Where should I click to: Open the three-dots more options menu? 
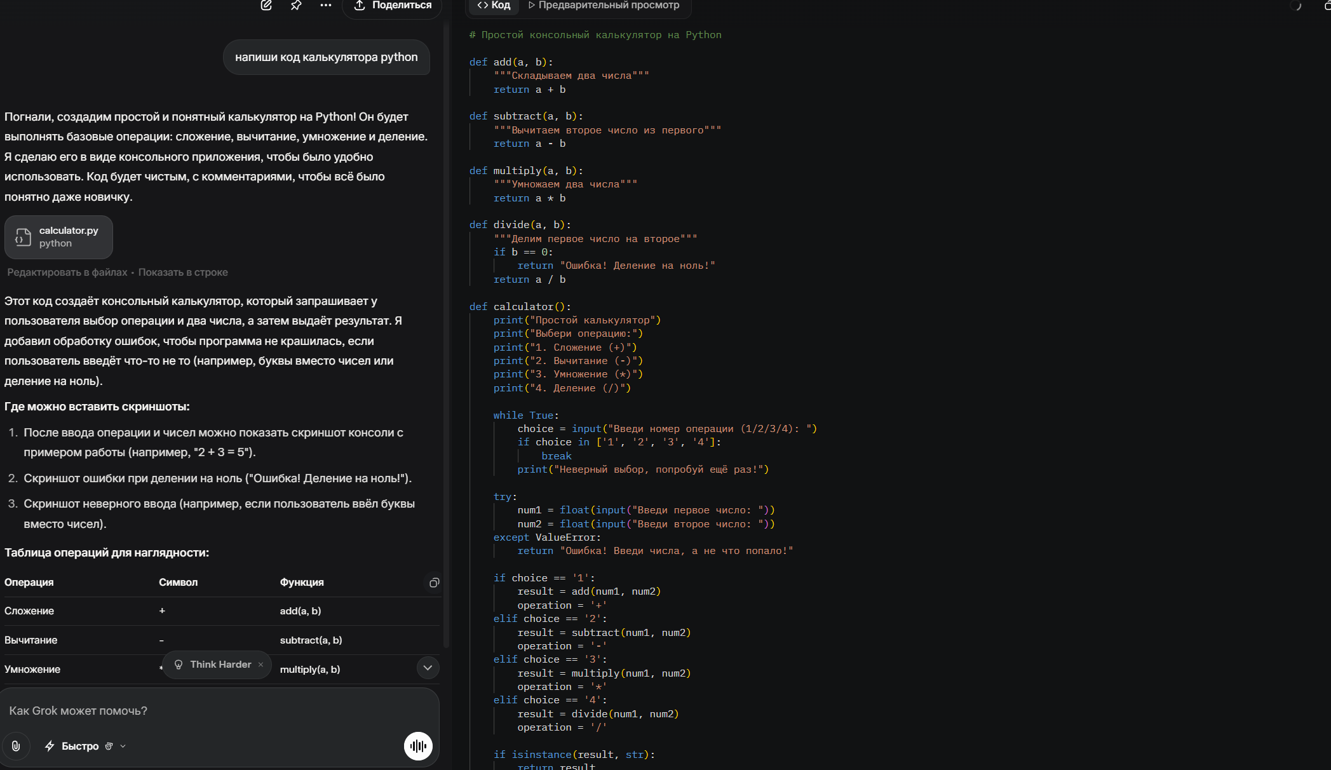tap(326, 5)
